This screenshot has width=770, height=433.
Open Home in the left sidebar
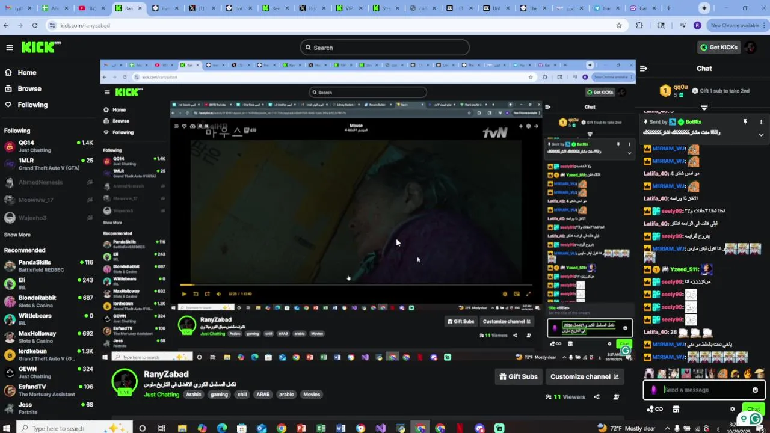(x=20, y=72)
